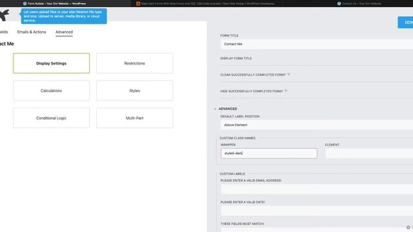The image size is (413, 232).
Task: Click the Custom Class Names heading
Action: [x=237, y=138]
